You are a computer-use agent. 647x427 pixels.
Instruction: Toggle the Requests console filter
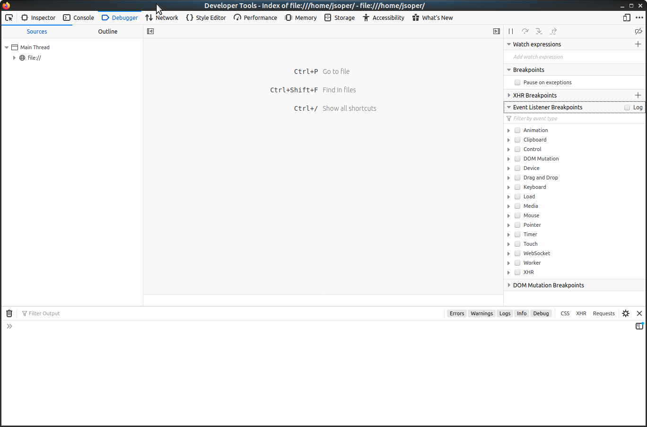point(604,313)
